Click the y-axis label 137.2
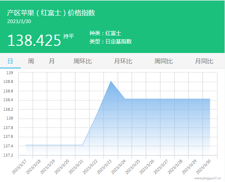The height and width of the screenshot is (182, 225). (8, 155)
